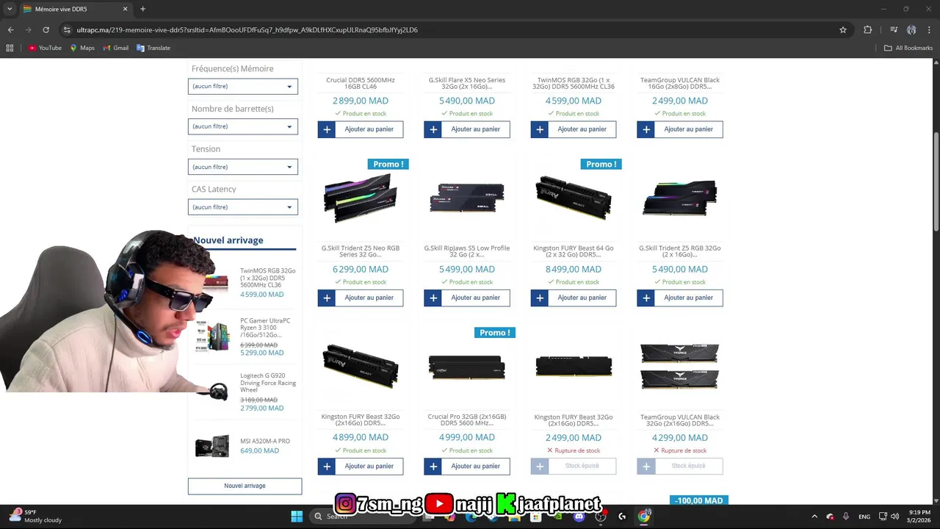Click the MSI A520M-A PRO motherboard thumbnail

tap(212, 446)
